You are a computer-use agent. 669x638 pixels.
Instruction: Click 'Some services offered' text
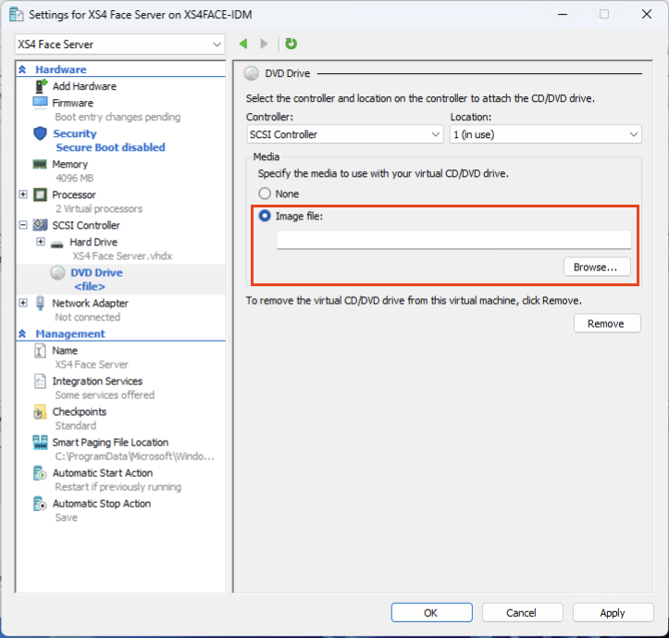coord(105,395)
